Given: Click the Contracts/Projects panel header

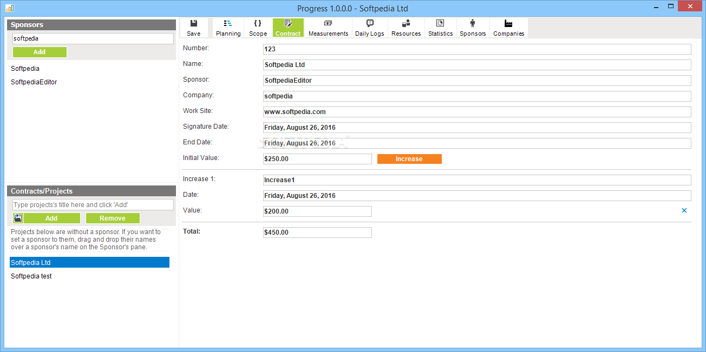Looking at the screenshot, I should 91,191.
